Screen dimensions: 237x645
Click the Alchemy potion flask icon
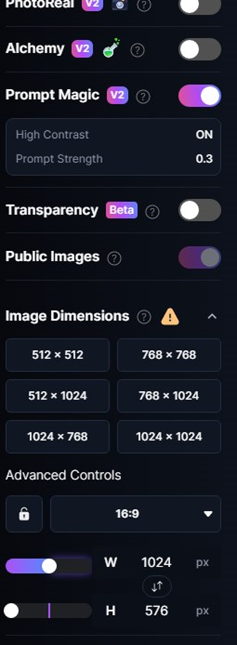[111, 48]
